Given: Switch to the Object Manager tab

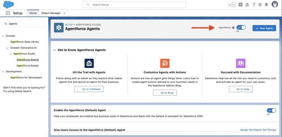Looking at the screenshot, I should click(x=51, y=13).
